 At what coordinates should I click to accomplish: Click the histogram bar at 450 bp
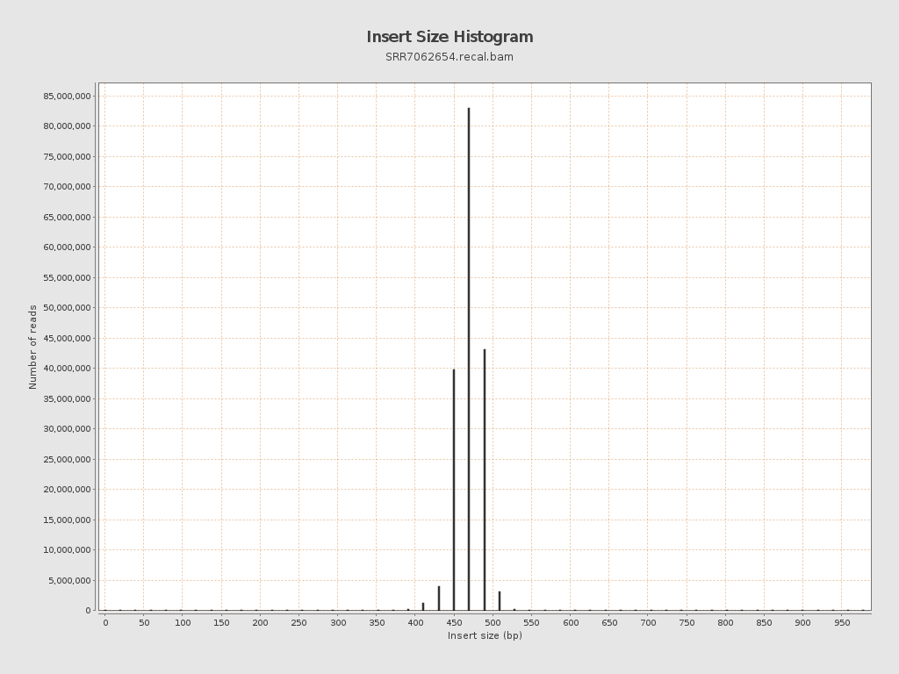click(454, 490)
